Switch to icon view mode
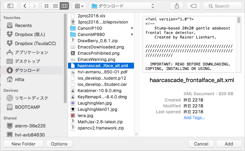The image size is (245, 151). (47, 6)
